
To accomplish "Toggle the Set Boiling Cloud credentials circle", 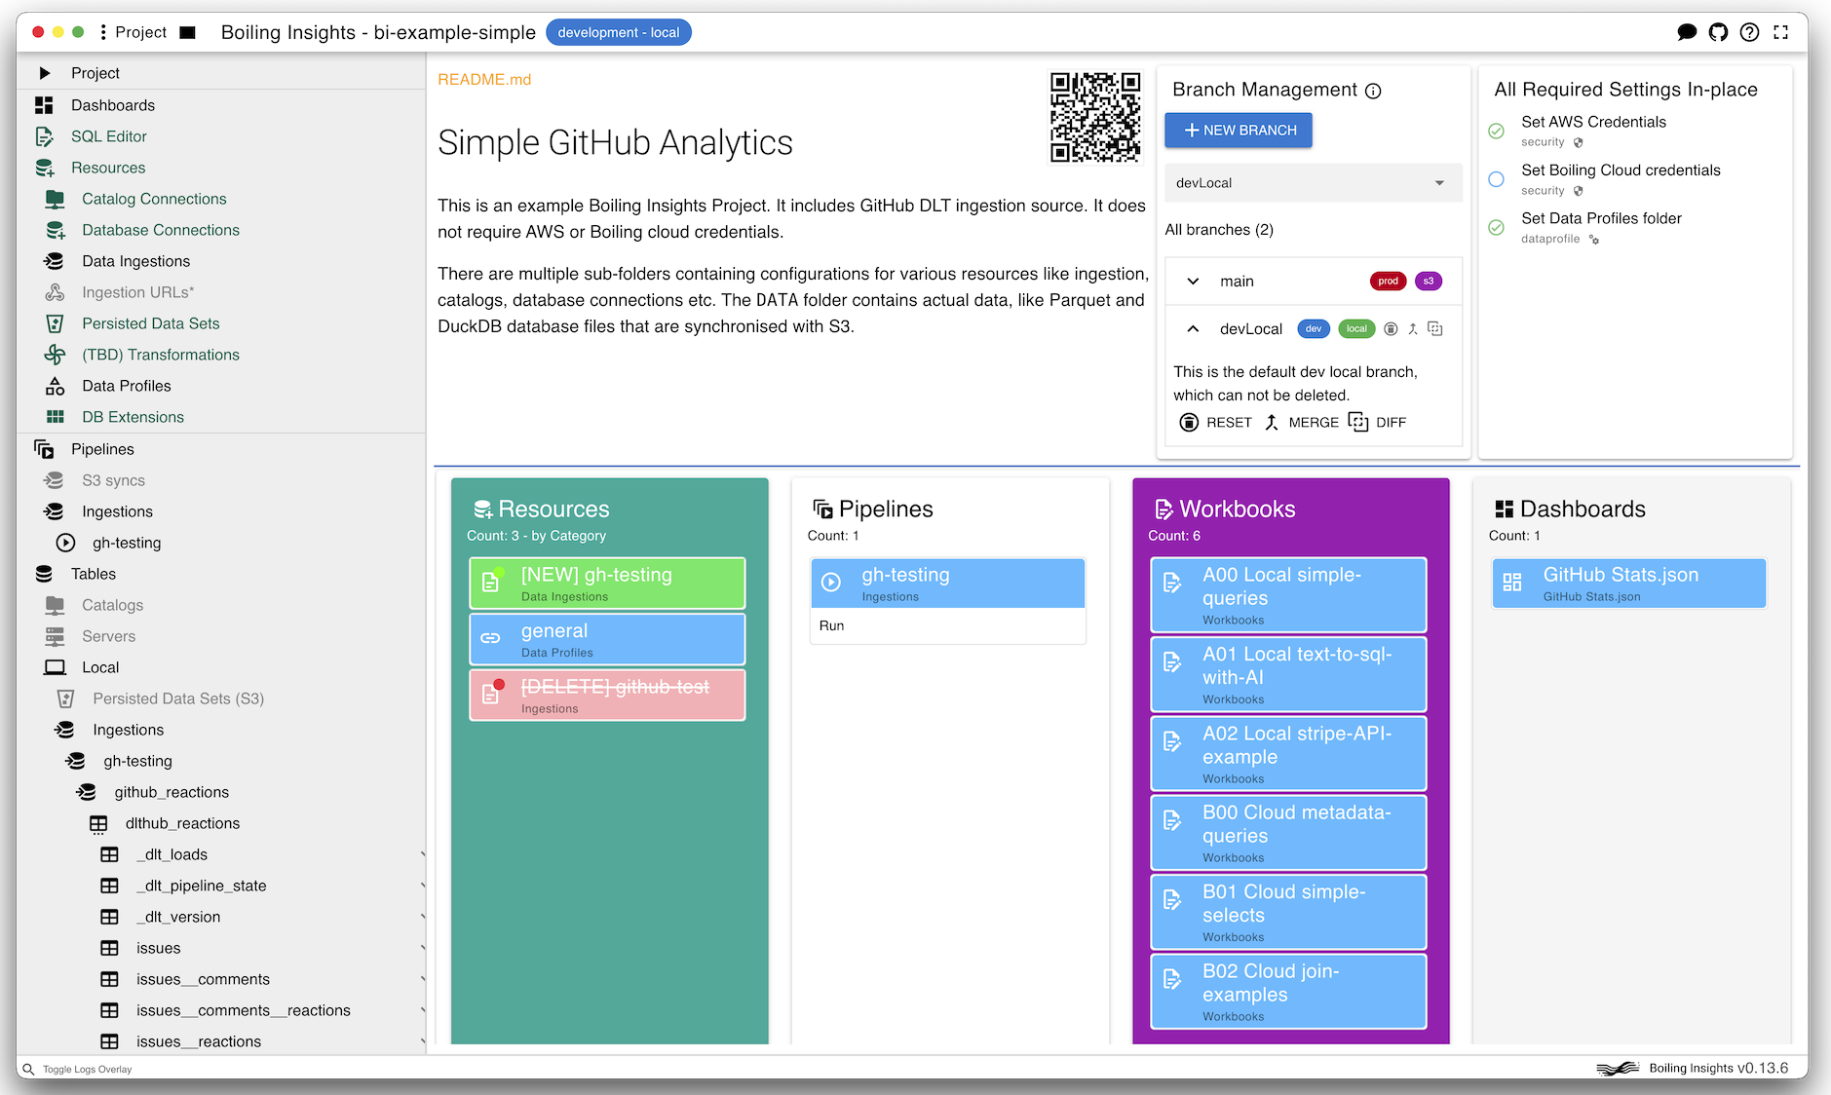I will pos(1496,179).
